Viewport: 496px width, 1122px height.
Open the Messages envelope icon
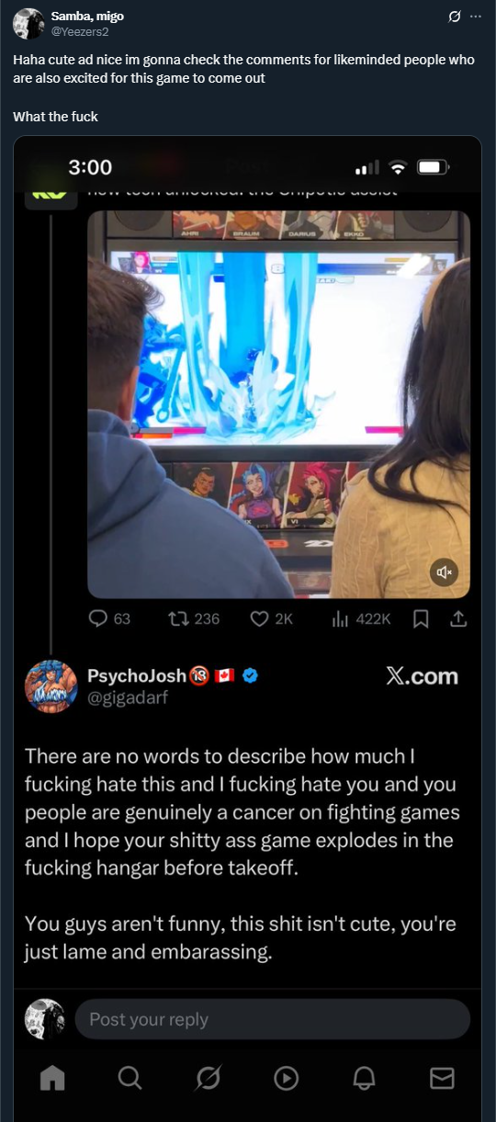pyautogui.click(x=443, y=1077)
